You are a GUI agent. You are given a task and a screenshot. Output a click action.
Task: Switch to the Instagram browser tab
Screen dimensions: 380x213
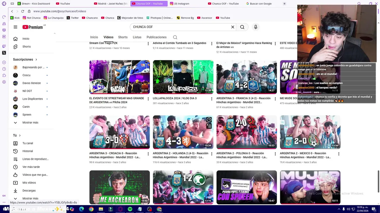(x=180, y=4)
